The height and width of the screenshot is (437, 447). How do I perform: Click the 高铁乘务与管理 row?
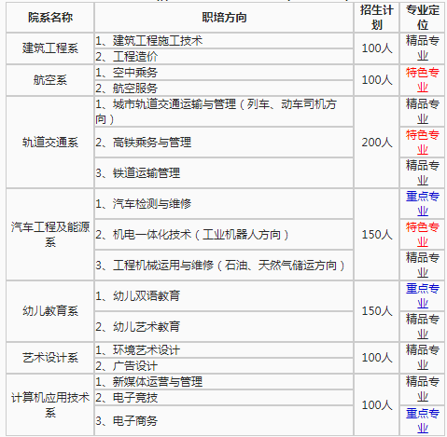224,143
